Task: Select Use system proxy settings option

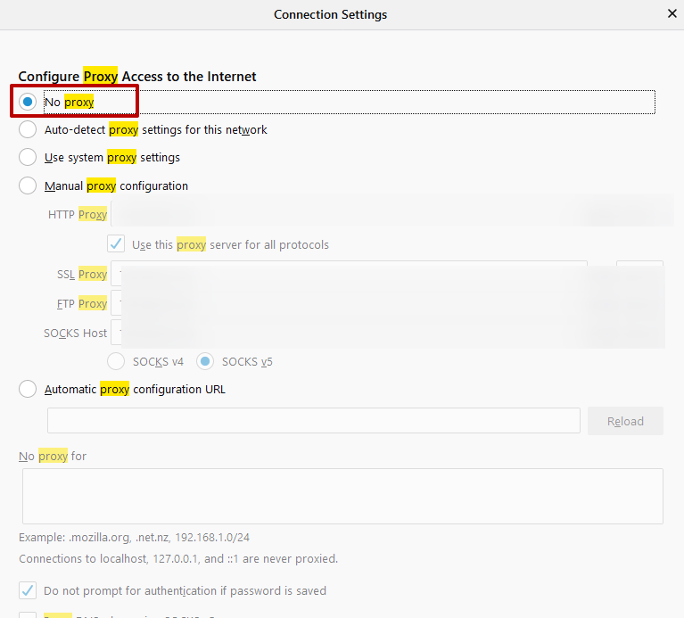Action: 28,157
